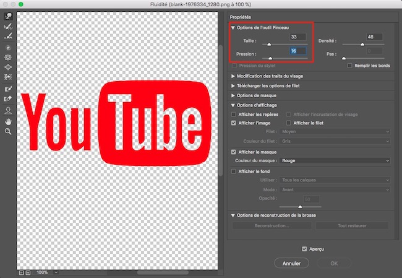Click the green window maximize button
Image resolution: width=402 pixels, height=278 pixels.
coord(21,4)
